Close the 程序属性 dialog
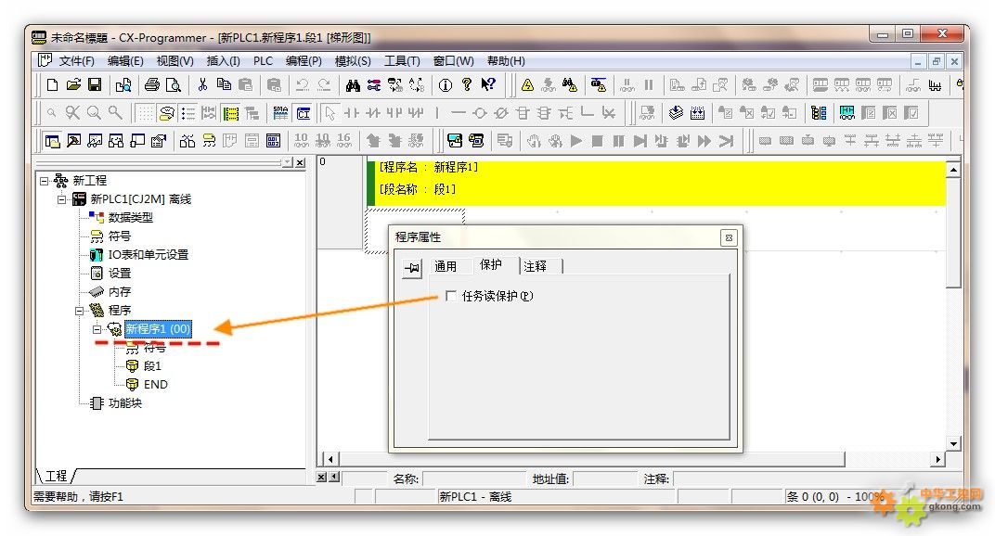995x536 pixels. click(729, 238)
